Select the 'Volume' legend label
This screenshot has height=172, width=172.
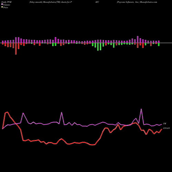7,5
